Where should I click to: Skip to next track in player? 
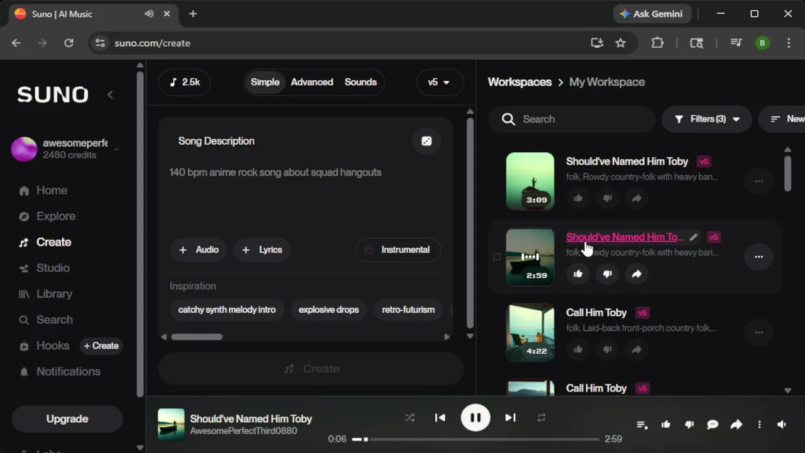coord(510,418)
